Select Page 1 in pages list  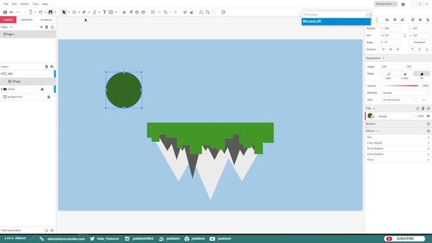tap(28, 34)
